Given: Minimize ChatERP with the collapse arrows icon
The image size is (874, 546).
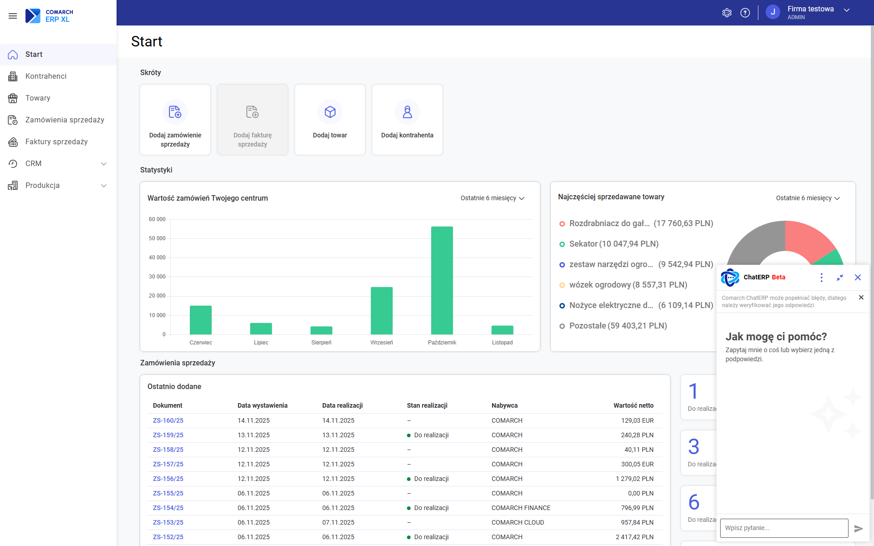Looking at the screenshot, I should [840, 277].
